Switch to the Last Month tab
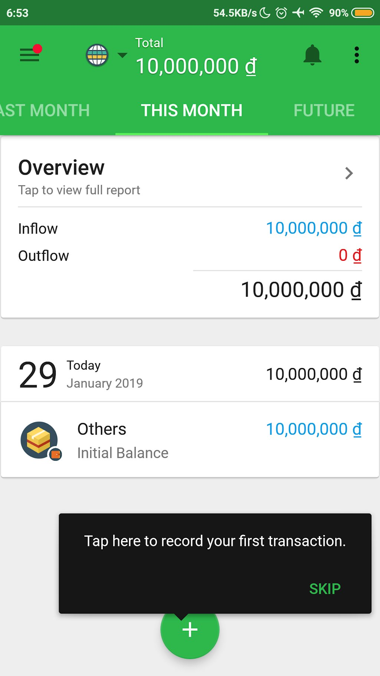Image resolution: width=380 pixels, height=676 pixels. tap(45, 111)
